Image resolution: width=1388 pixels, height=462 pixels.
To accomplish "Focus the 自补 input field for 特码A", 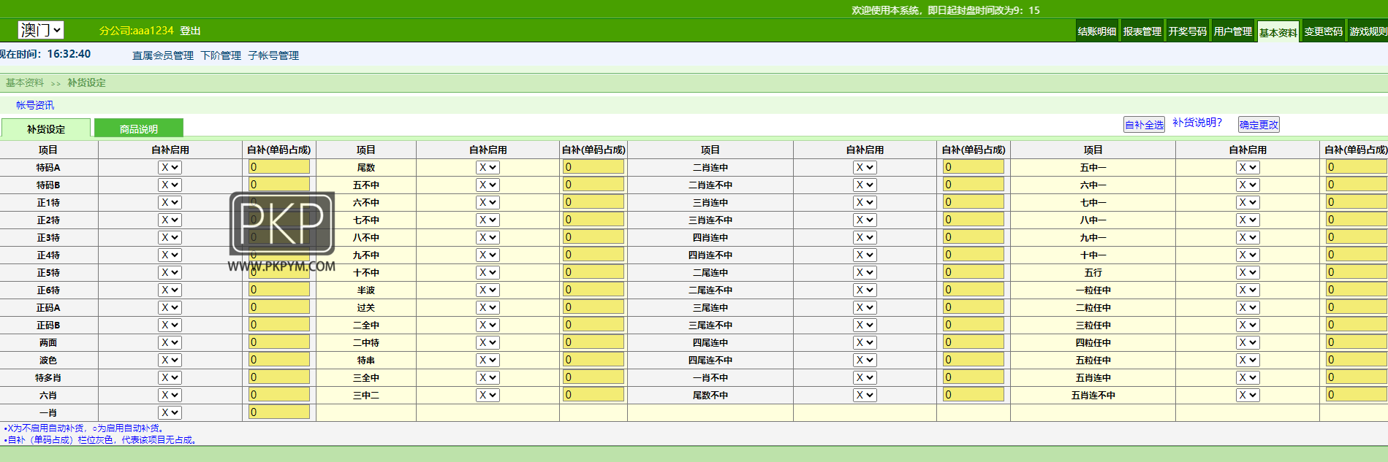I will click(x=279, y=167).
